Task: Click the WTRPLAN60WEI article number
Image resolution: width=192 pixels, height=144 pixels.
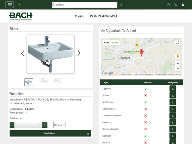Action: [103, 16]
